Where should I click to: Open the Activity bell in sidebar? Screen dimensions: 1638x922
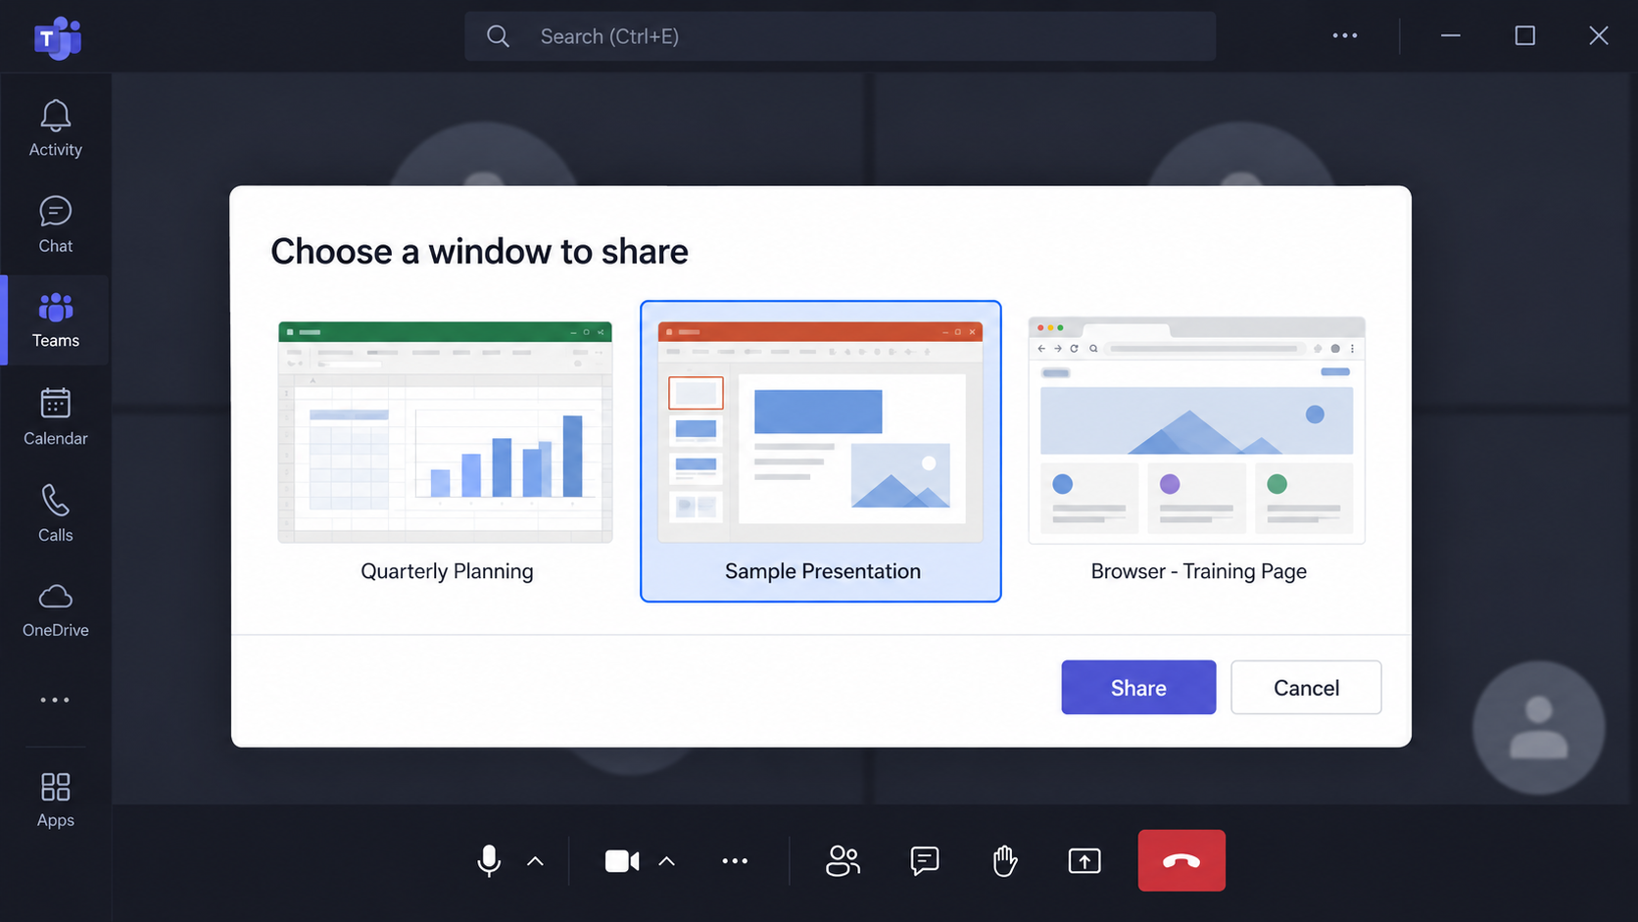point(55,128)
